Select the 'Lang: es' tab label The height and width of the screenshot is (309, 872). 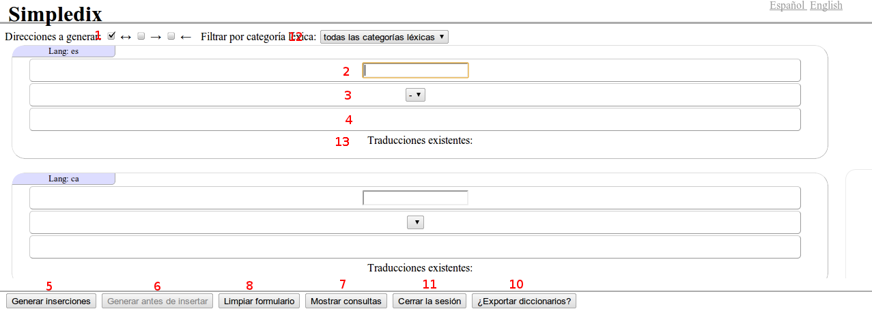click(x=64, y=51)
